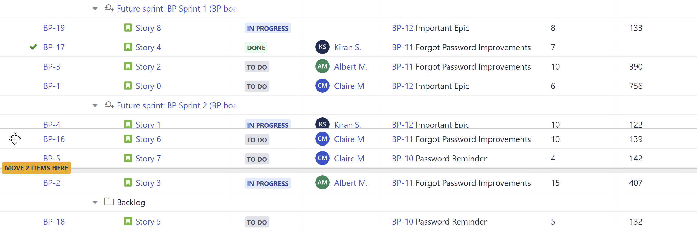Screen dimensions: 697x235
Task: Click the story icon beside Story 5
Action: coord(128,221)
